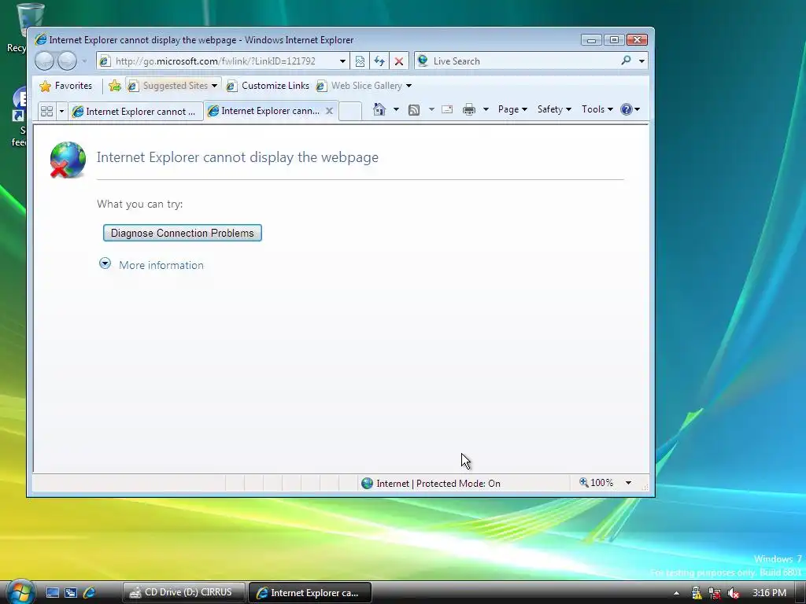
Task: Click the Forward navigation button
Action: 68,61
